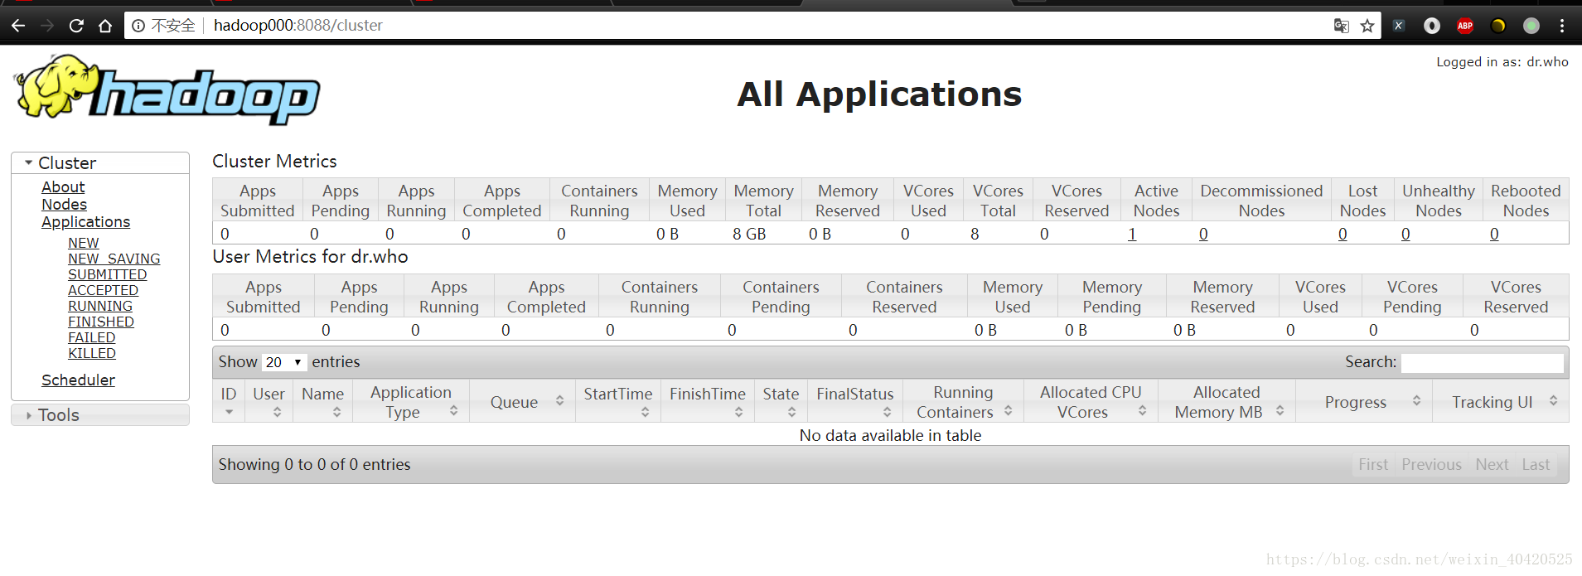Click the not-secure info icon
Image resolution: width=1582 pixels, height=576 pixels.
pyautogui.click(x=138, y=26)
